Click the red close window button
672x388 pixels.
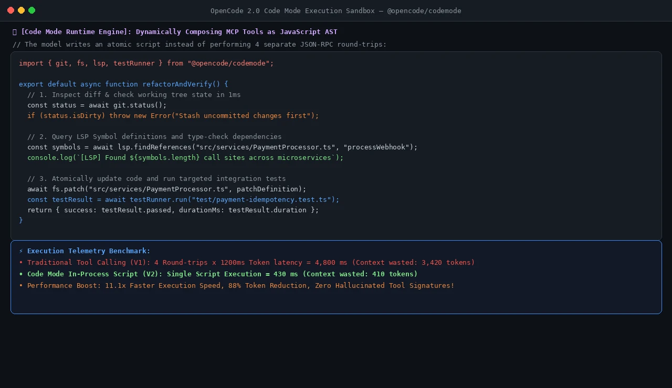coord(10,10)
